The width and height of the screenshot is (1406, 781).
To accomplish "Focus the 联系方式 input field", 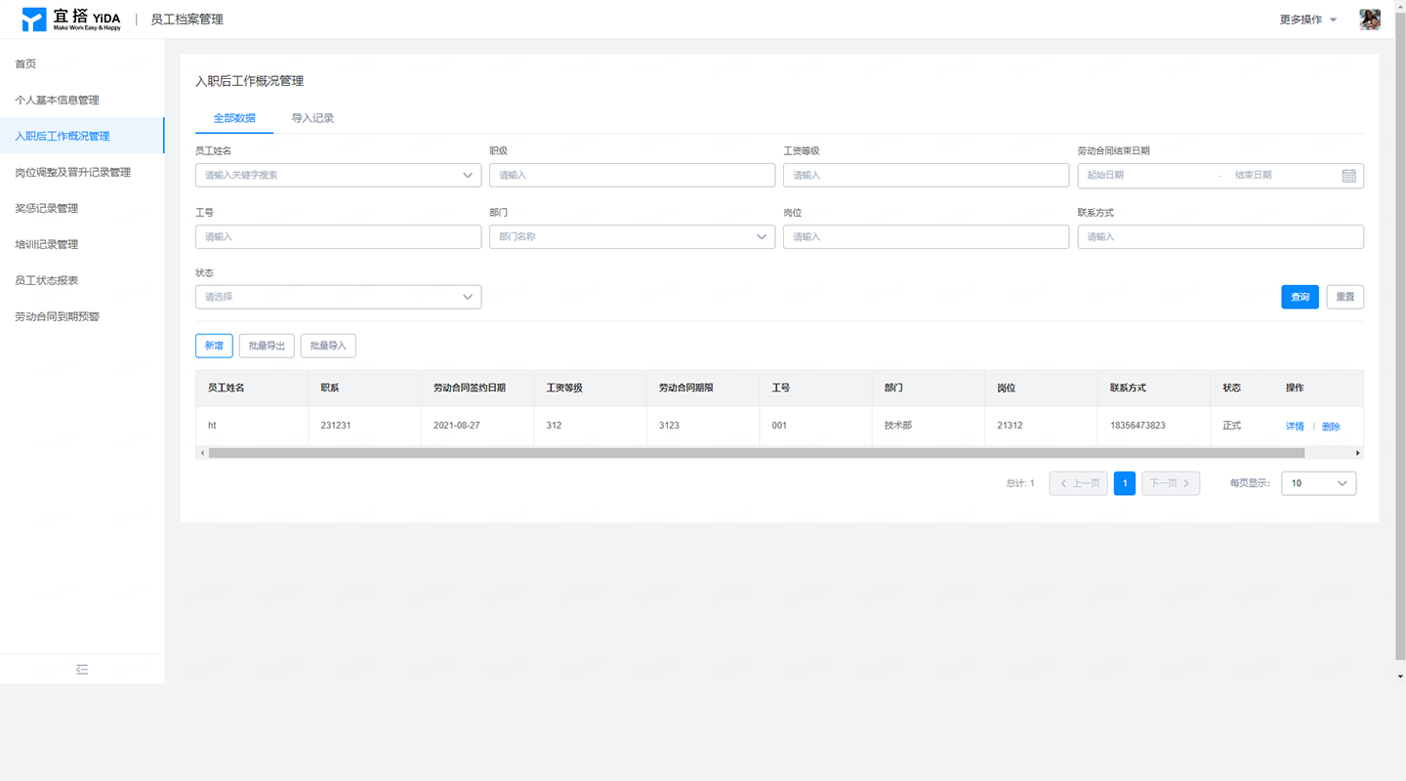I will (1220, 236).
